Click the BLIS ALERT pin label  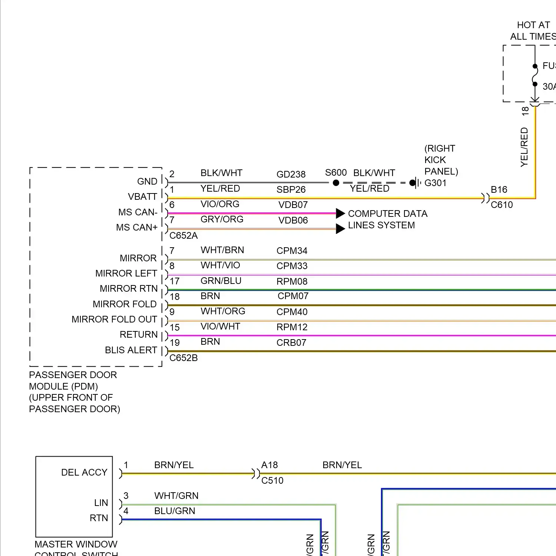click(x=131, y=350)
